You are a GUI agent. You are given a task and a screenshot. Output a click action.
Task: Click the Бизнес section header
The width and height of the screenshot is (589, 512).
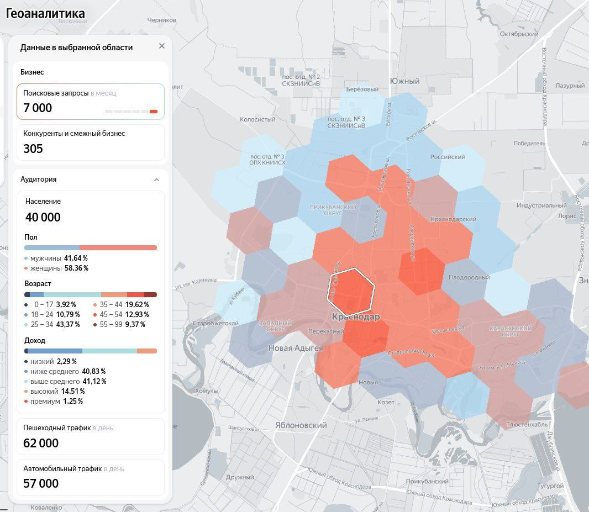tap(32, 72)
